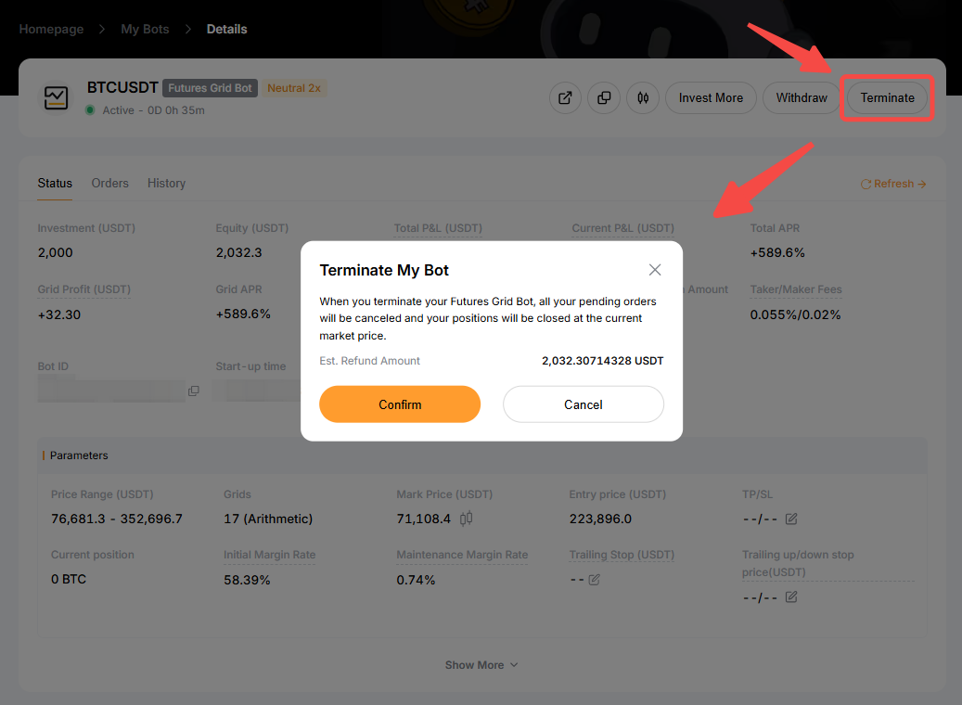Open the candlestick chart icon in header

643,97
